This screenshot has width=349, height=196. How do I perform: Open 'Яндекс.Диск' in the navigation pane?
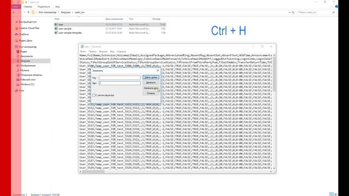(26, 41)
